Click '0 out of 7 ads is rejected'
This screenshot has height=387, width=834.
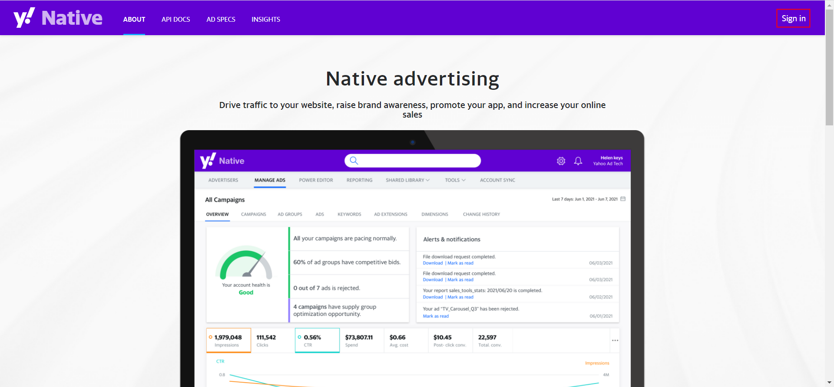point(327,288)
